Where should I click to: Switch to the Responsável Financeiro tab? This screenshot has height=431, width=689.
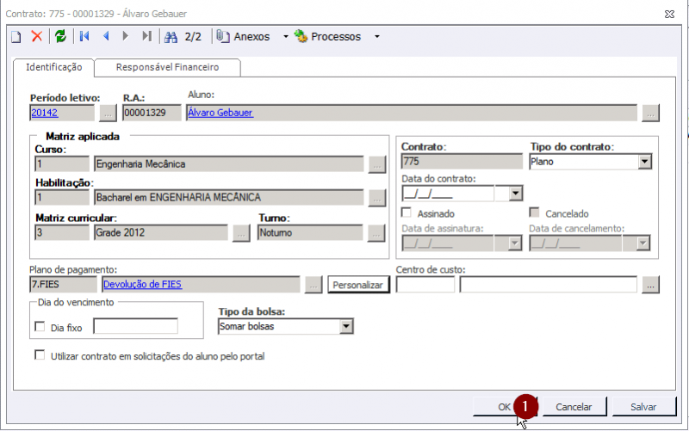click(x=167, y=67)
